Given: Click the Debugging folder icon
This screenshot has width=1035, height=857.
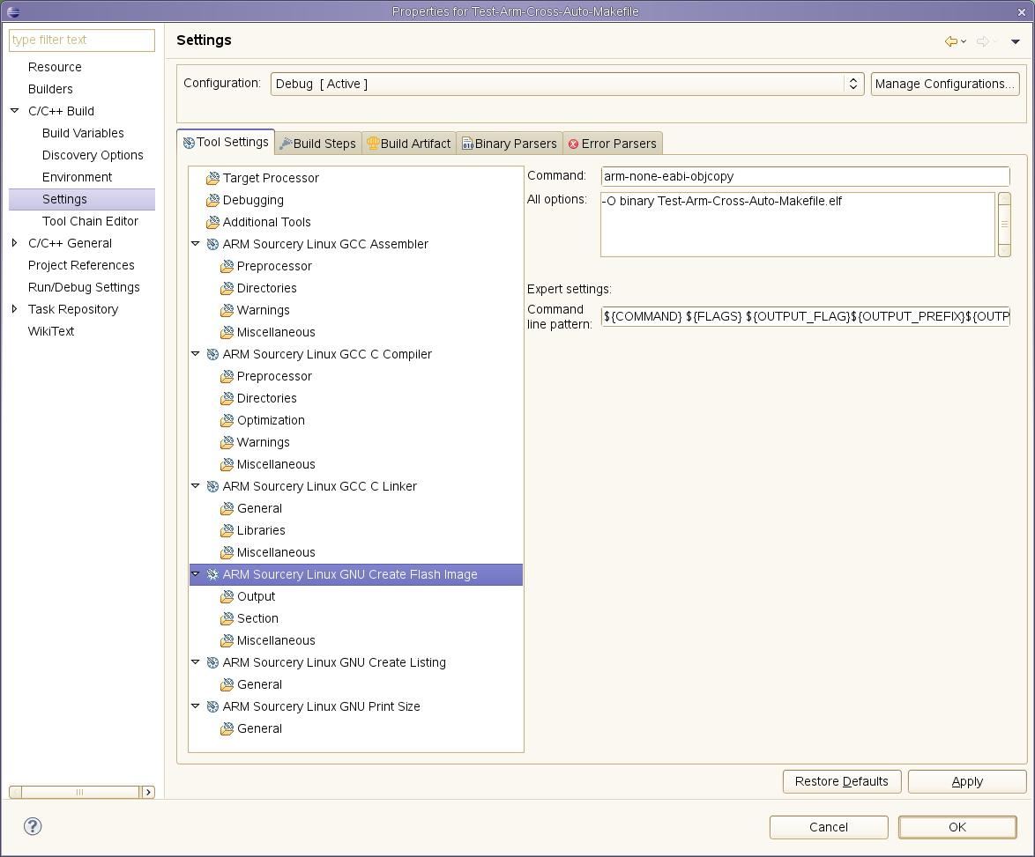Looking at the screenshot, I should tap(212, 200).
